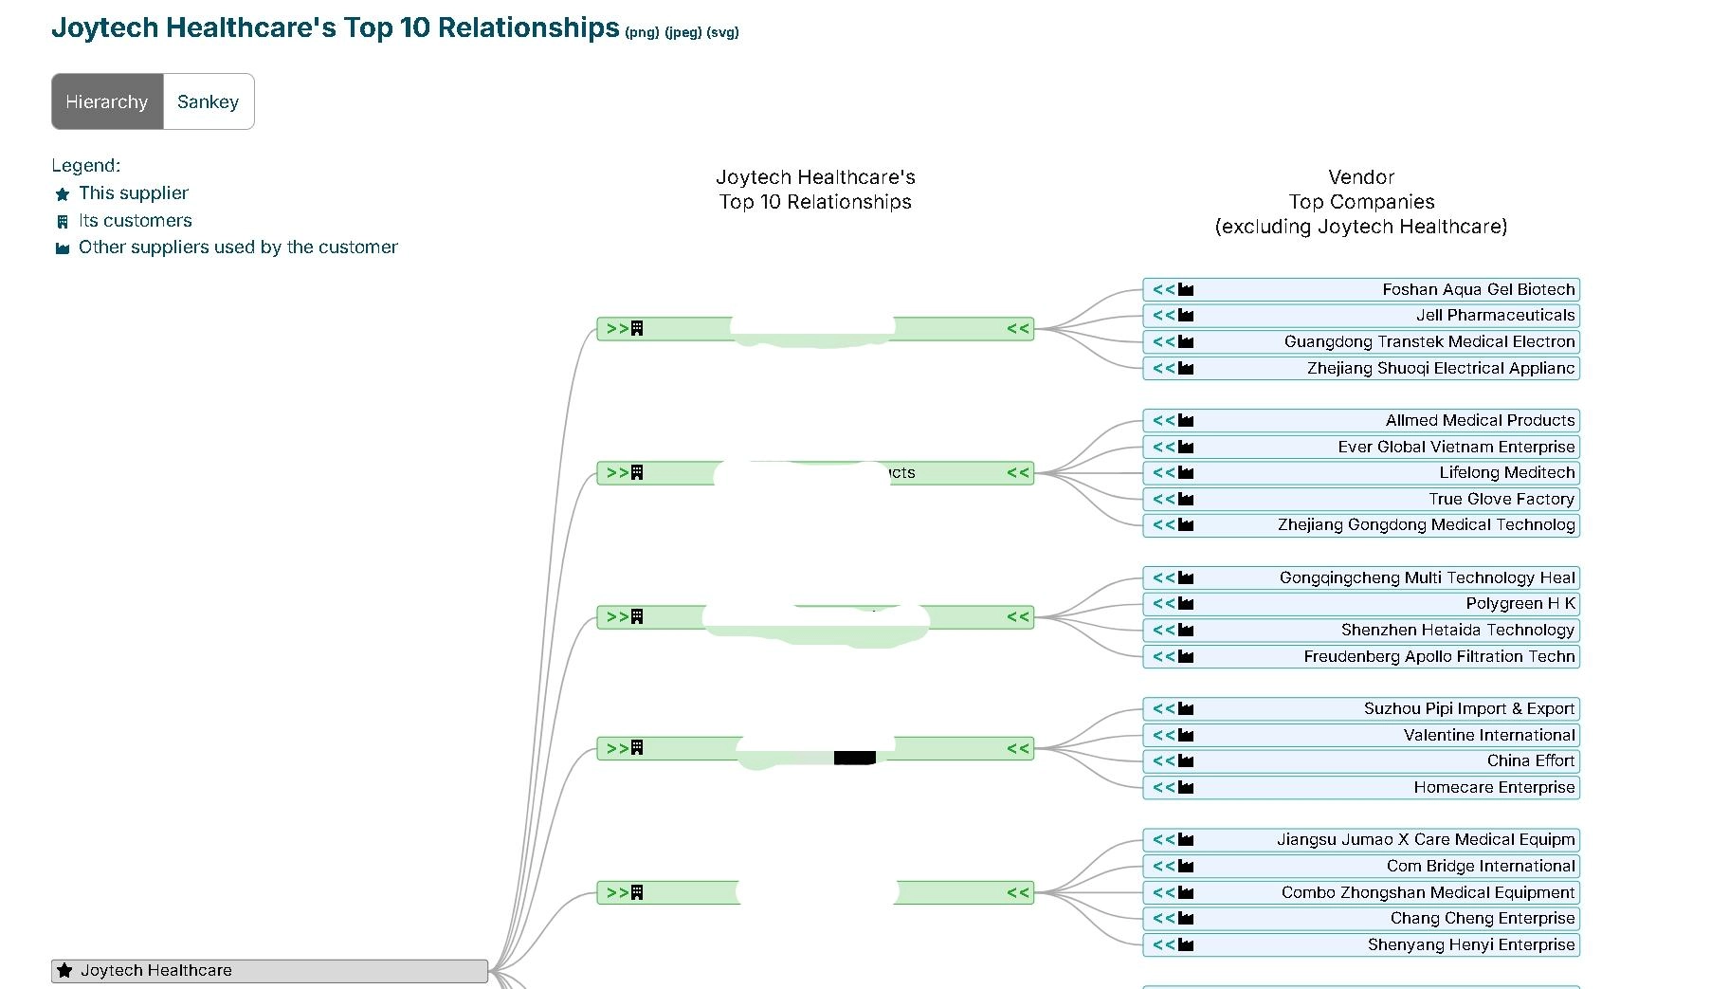Click the building icon on the topmost customer node
The image size is (1729, 989).
coord(637,329)
